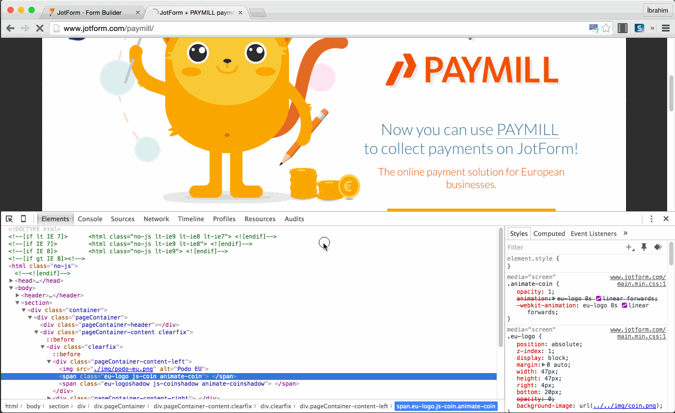
Task: Select the Styles sidebar tab
Action: (x=519, y=234)
